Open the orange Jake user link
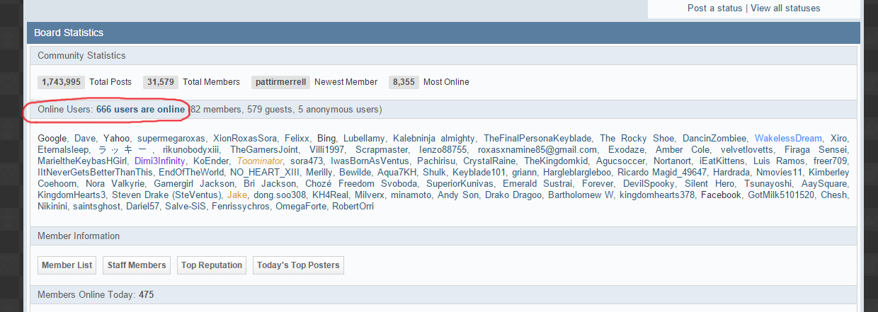The width and height of the screenshot is (878, 312). point(237,195)
